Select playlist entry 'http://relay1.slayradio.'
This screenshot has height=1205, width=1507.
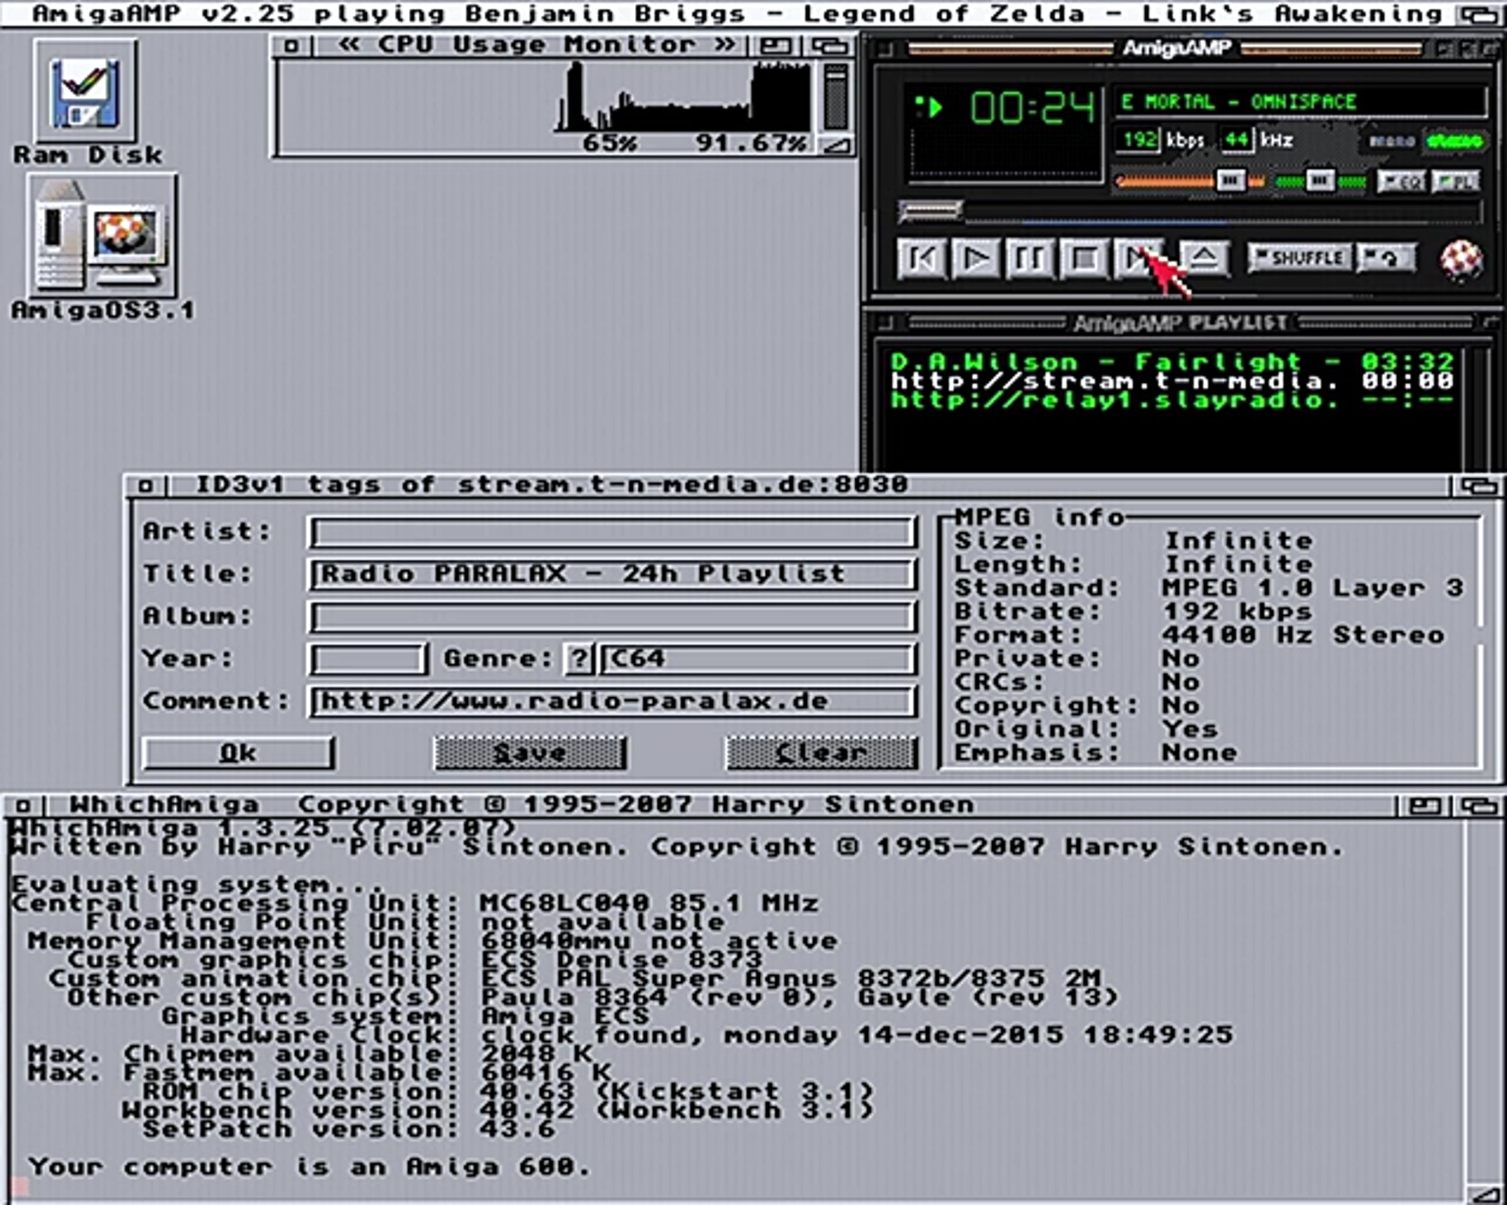pos(1172,400)
